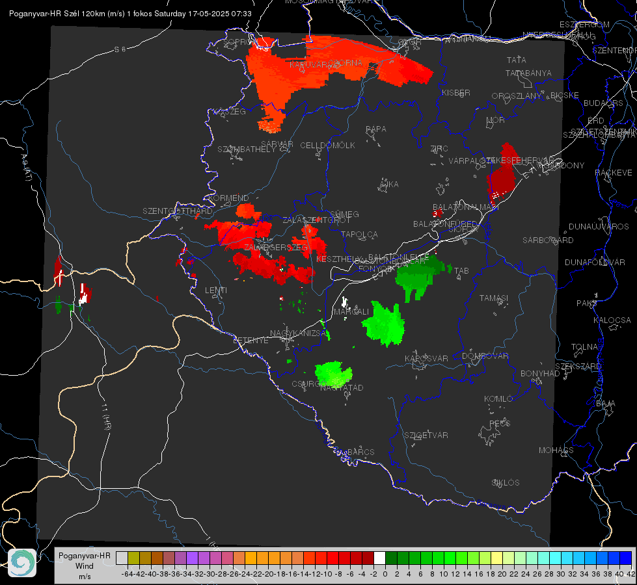Click the swirl weather logo icon

pos(22,563)
